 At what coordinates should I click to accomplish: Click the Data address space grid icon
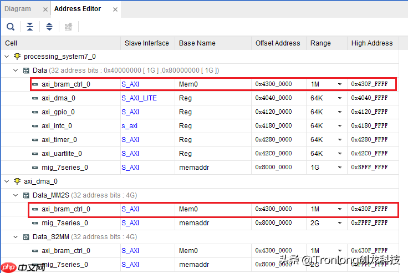(x=26, y=70)
